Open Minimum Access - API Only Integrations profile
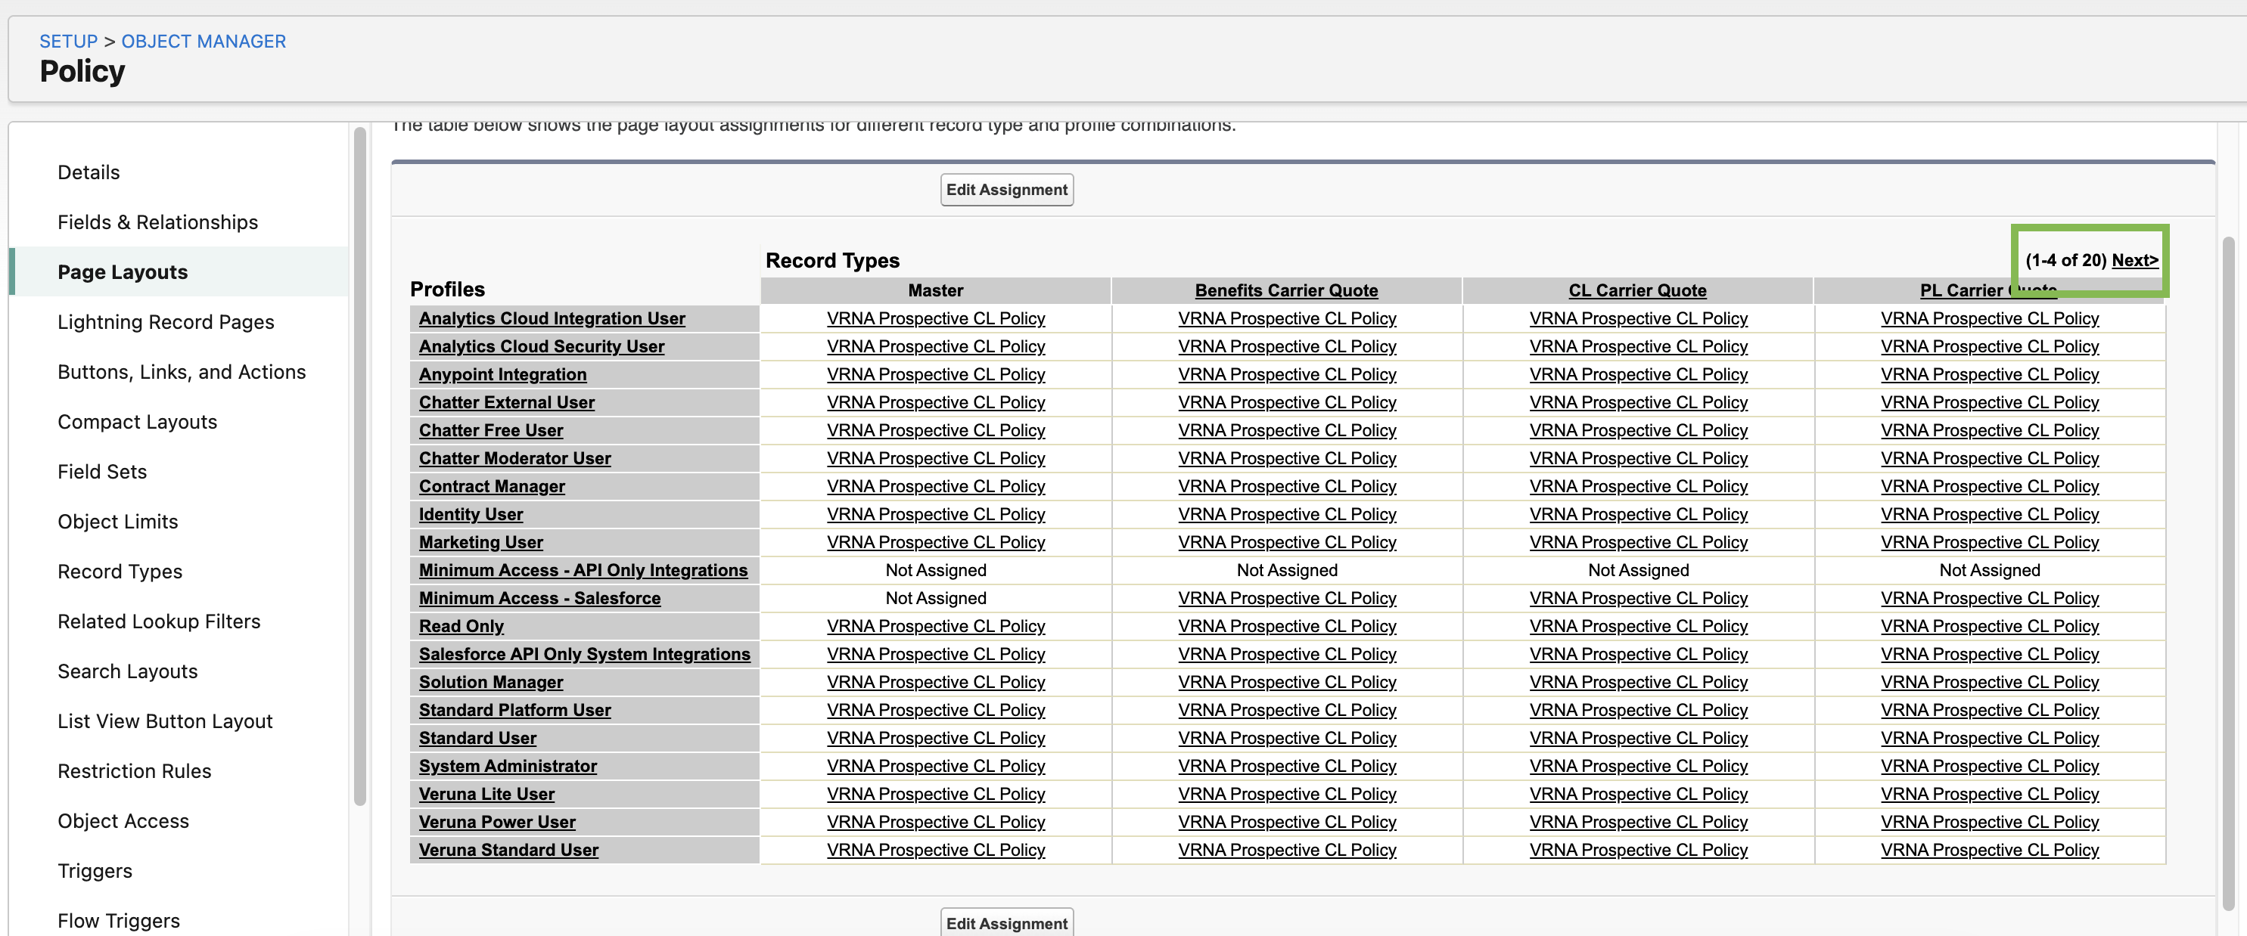2247x936 pixels. point(583,569)
